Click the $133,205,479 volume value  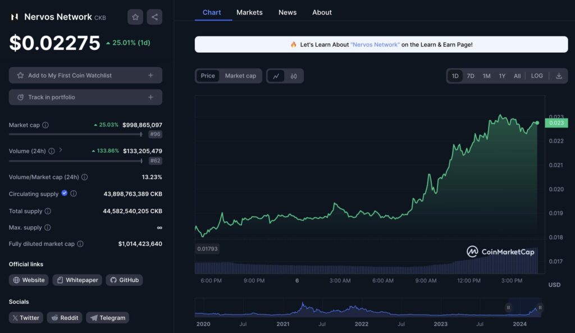[143, 151]
